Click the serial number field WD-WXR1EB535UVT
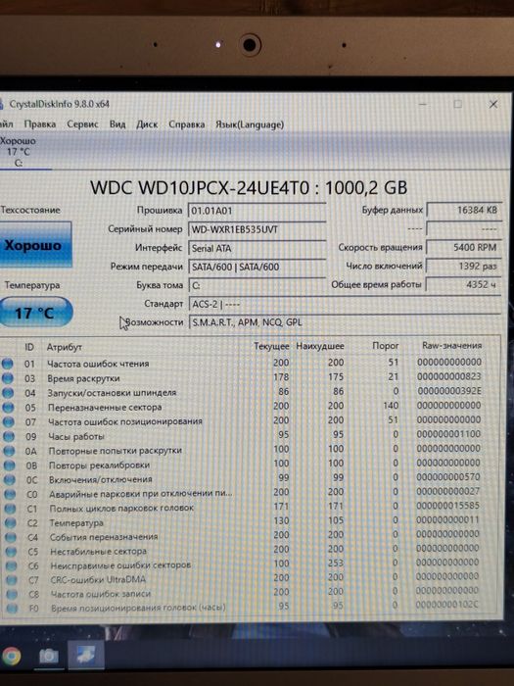 pos(257,229)
